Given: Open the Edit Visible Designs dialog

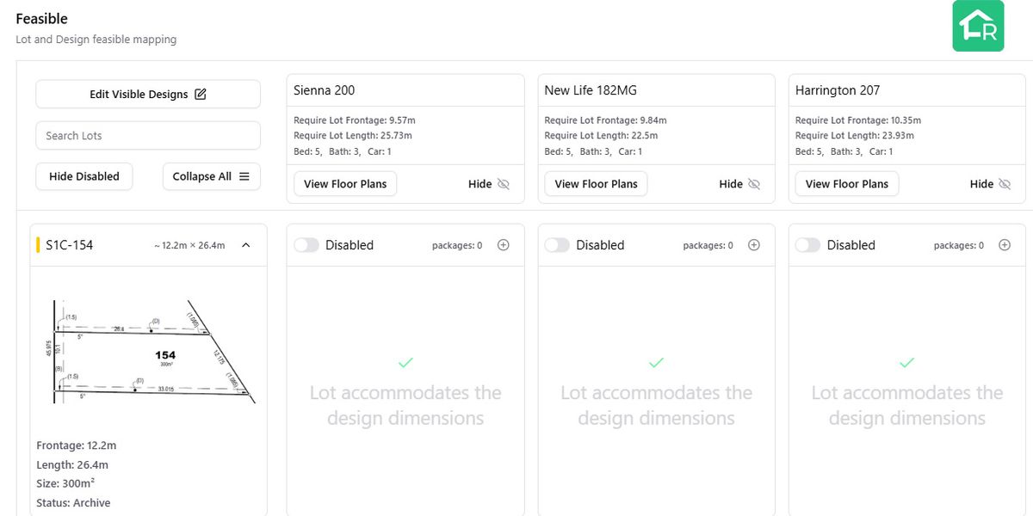Looking at the screenshot, I should 147,93.
